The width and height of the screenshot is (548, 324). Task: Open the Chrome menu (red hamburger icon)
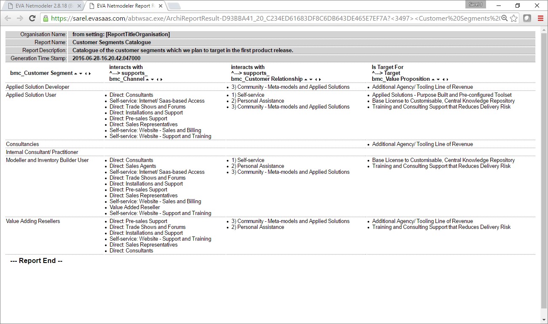(540, 18)
